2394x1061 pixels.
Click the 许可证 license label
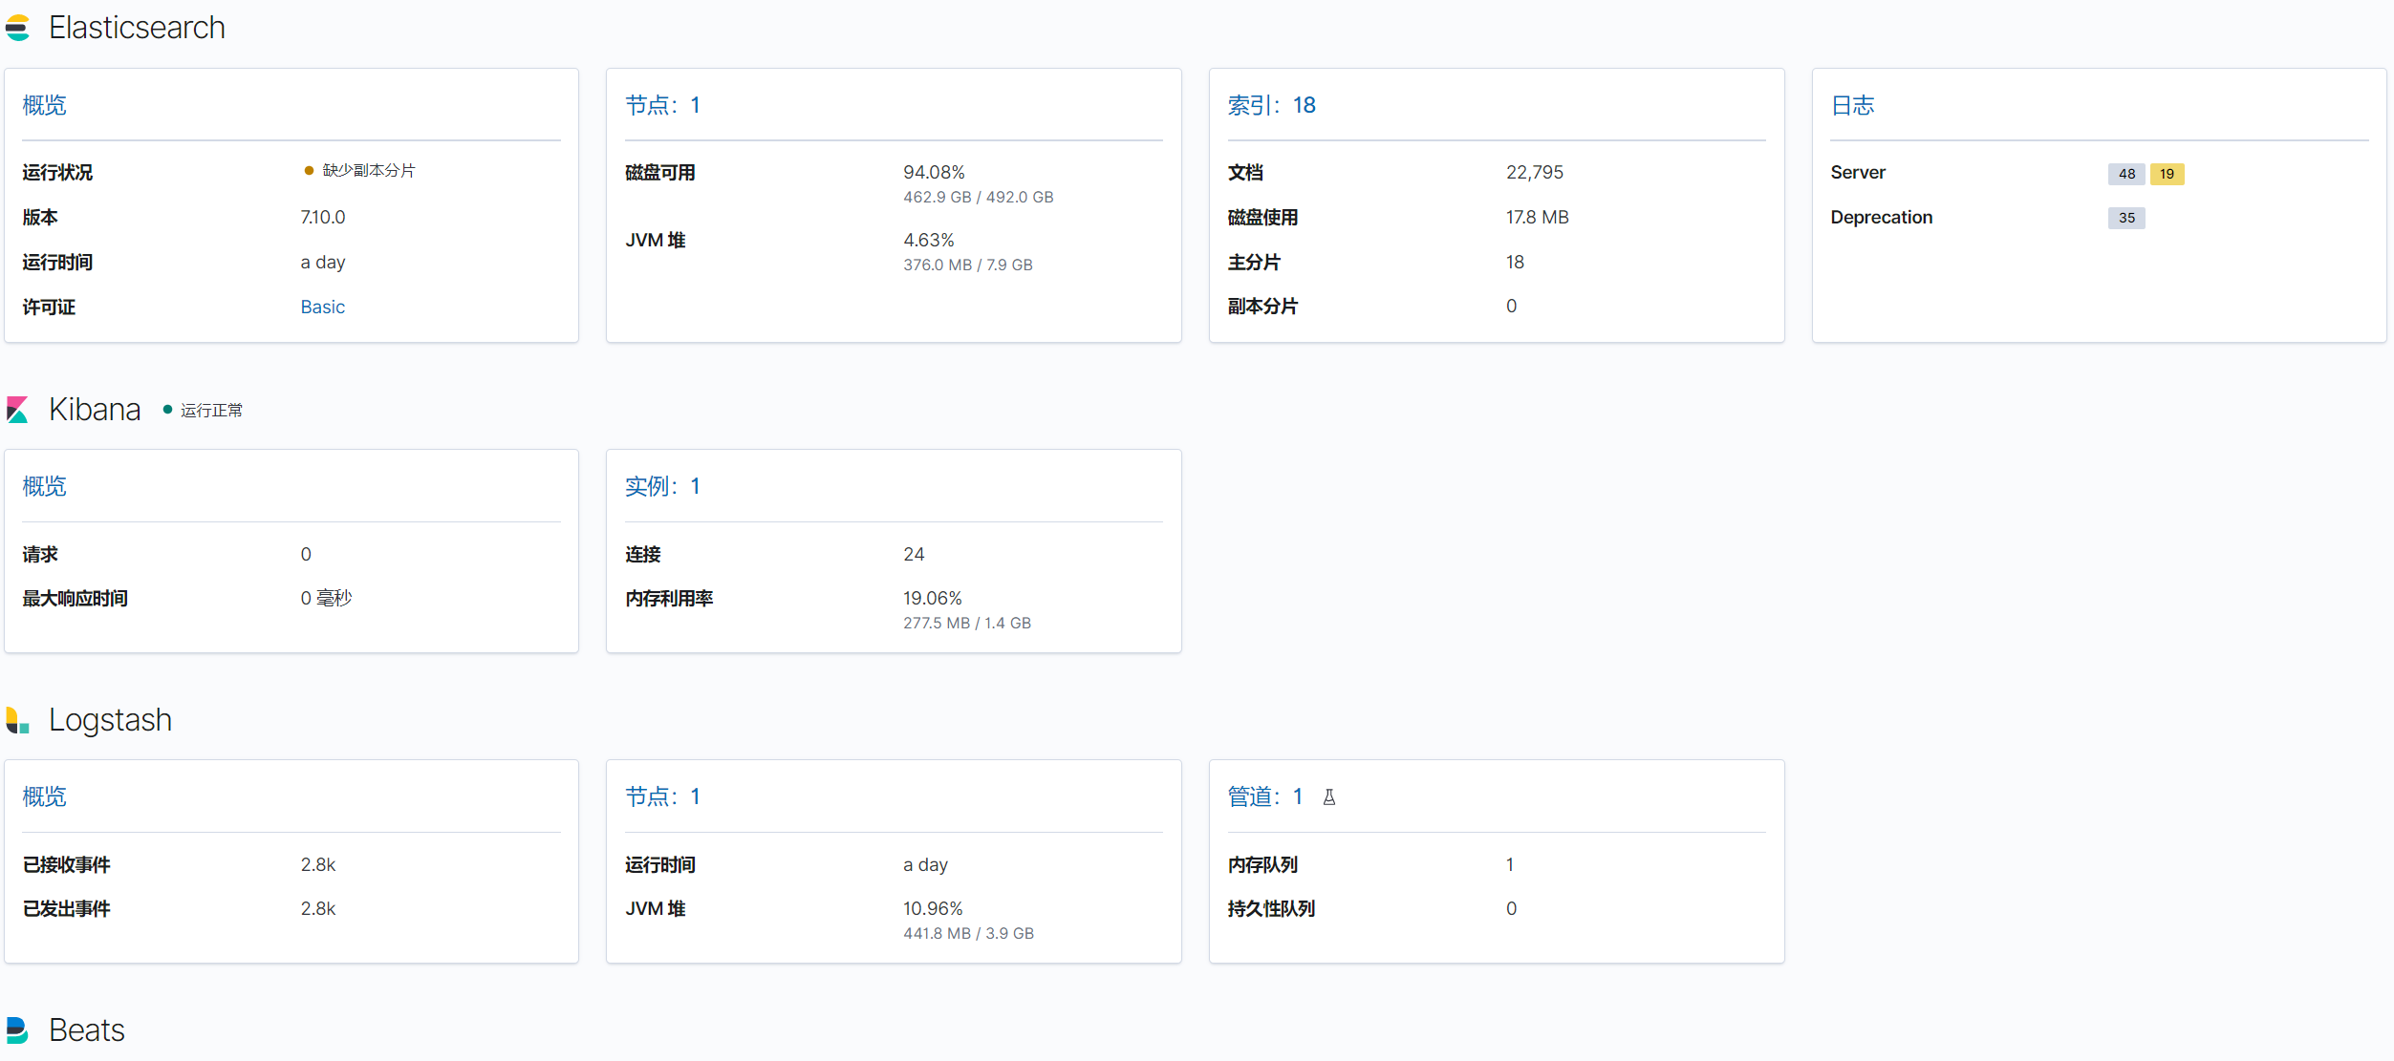point(49,307)
